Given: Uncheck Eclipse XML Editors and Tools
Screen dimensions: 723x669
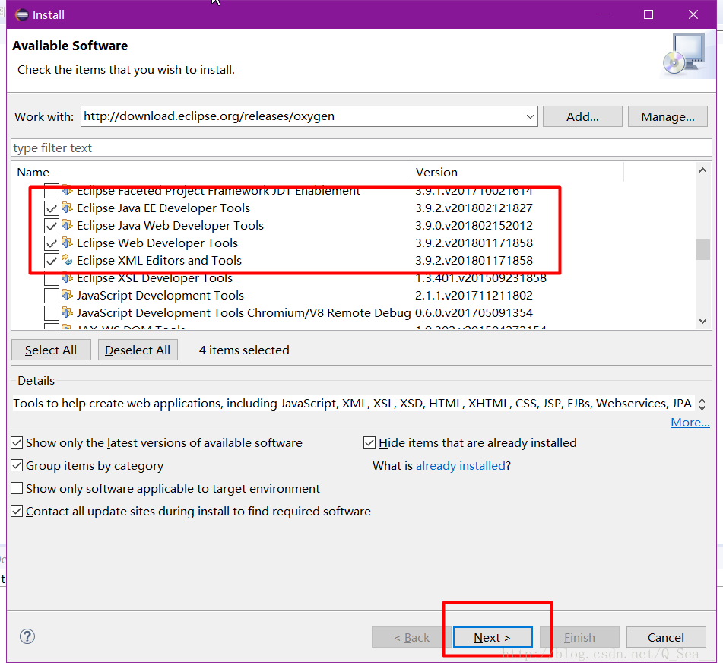Looking at the screenshot, I should [x=51, y=261].
